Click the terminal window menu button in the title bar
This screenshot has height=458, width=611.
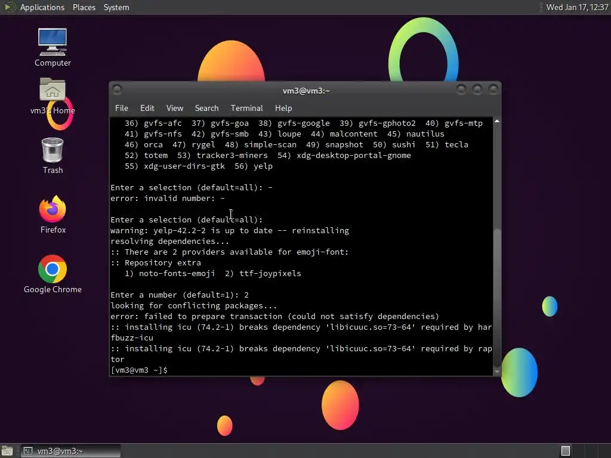(117, 90)
